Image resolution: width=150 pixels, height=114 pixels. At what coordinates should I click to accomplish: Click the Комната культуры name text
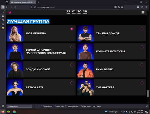(x=110, y=51)
